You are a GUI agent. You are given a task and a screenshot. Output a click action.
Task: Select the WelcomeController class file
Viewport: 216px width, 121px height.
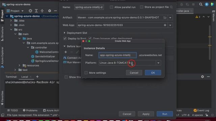47,52
